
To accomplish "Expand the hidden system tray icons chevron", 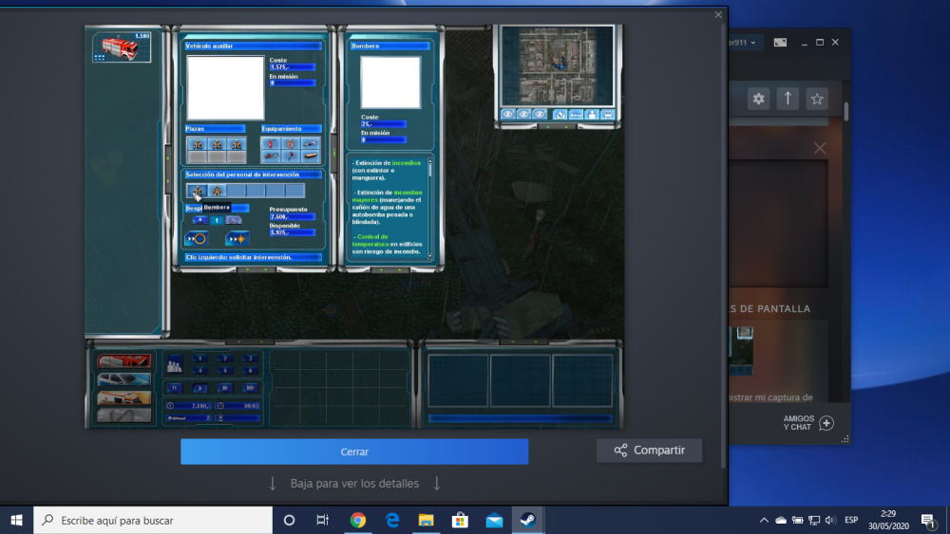I will tap(764, 520).
